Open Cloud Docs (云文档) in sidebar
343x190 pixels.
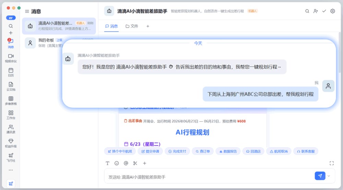11,86
